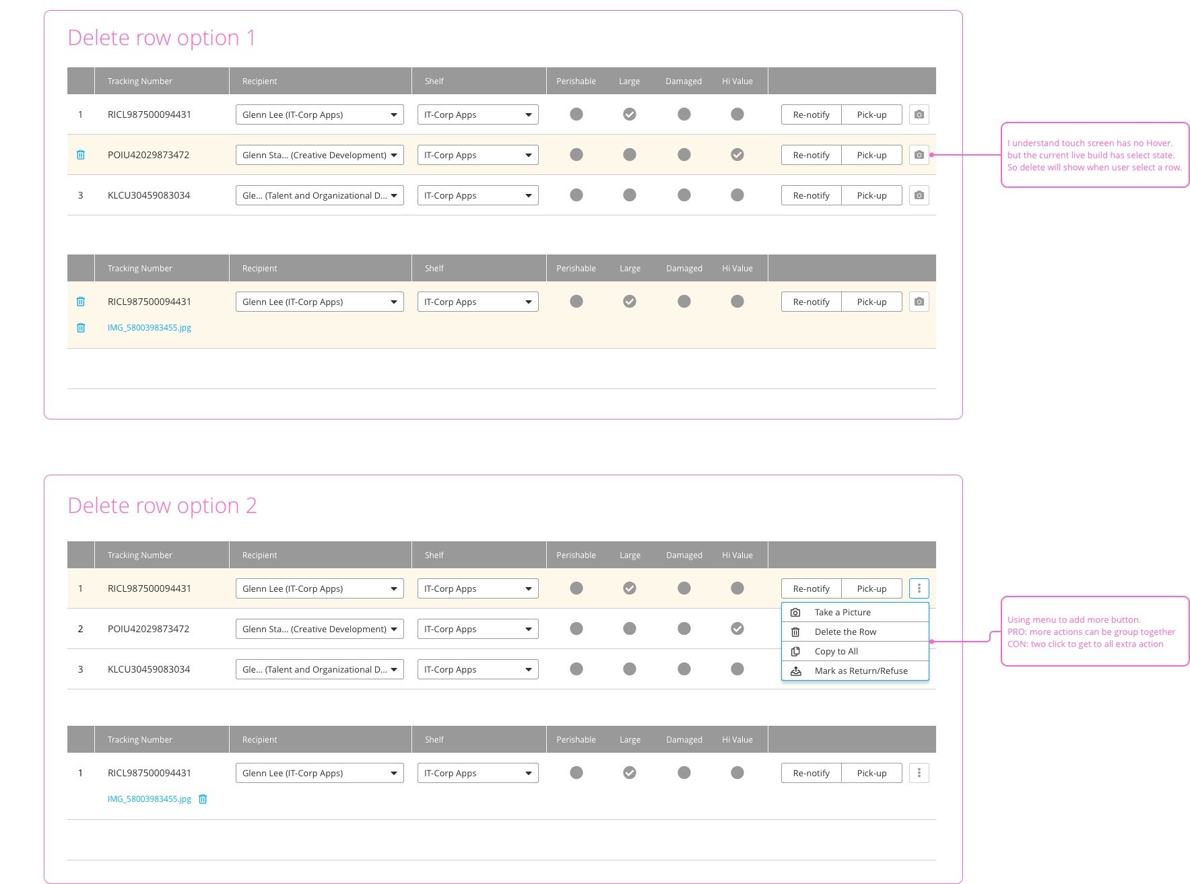1190x884 pixels.
Task: Click the 'Using menu to add more button' note
Action: tap(1095, 632)
